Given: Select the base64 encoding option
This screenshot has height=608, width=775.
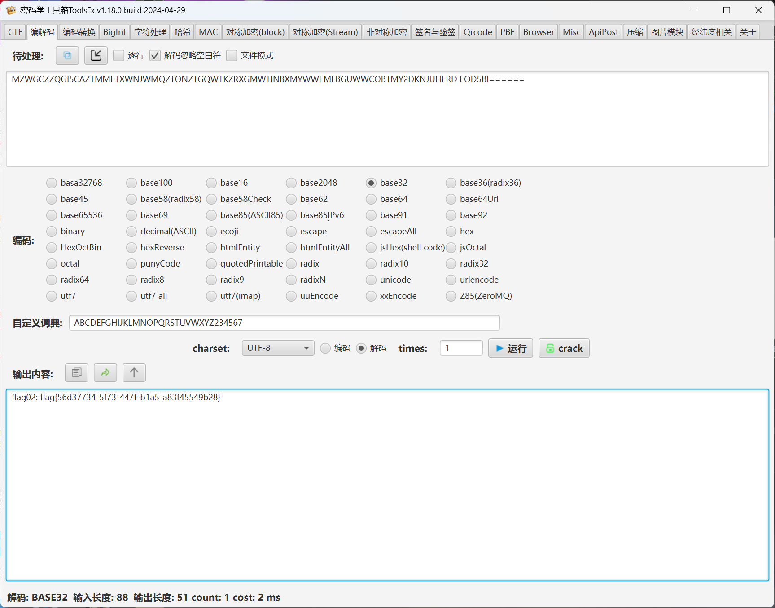Looking at the screenshot, I should click(x=371, y=199).
